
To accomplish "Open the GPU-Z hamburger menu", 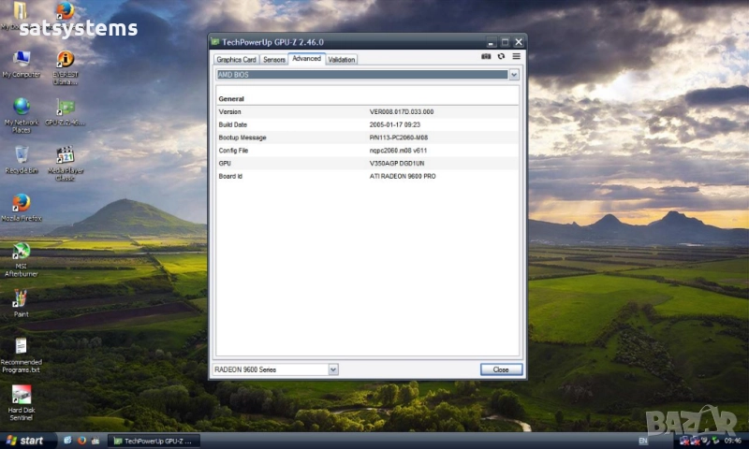I will pos(516,57).
